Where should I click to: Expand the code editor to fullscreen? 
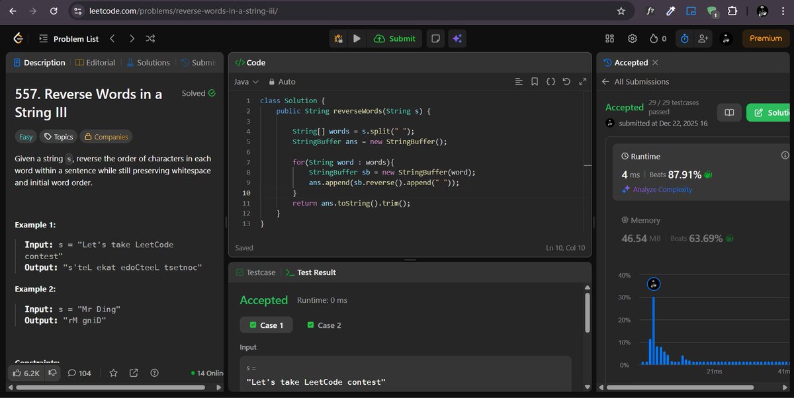[582, 82]
